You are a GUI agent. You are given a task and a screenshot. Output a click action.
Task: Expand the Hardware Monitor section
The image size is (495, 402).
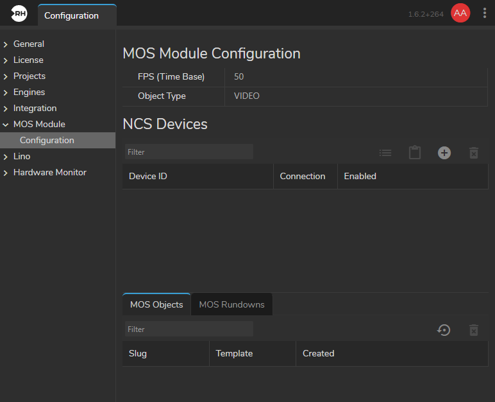point(6,173)
